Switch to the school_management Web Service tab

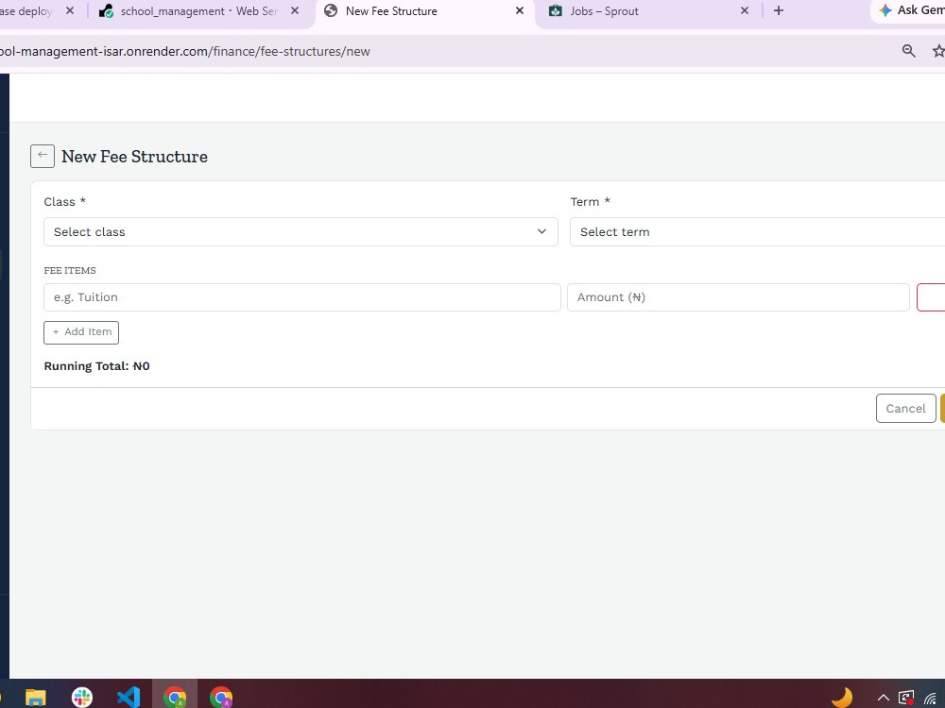[x=198, y=11]
